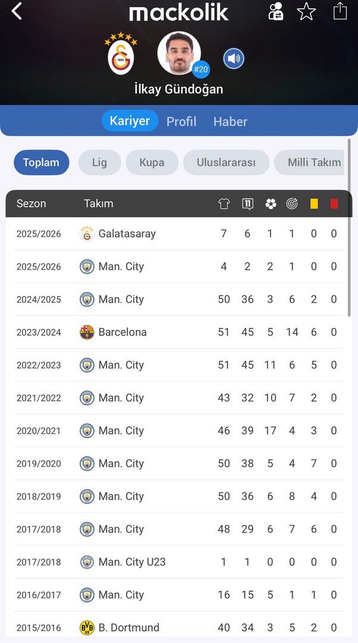Open the 2023/2024 Barcelona season row

click(x=178, y=332)
